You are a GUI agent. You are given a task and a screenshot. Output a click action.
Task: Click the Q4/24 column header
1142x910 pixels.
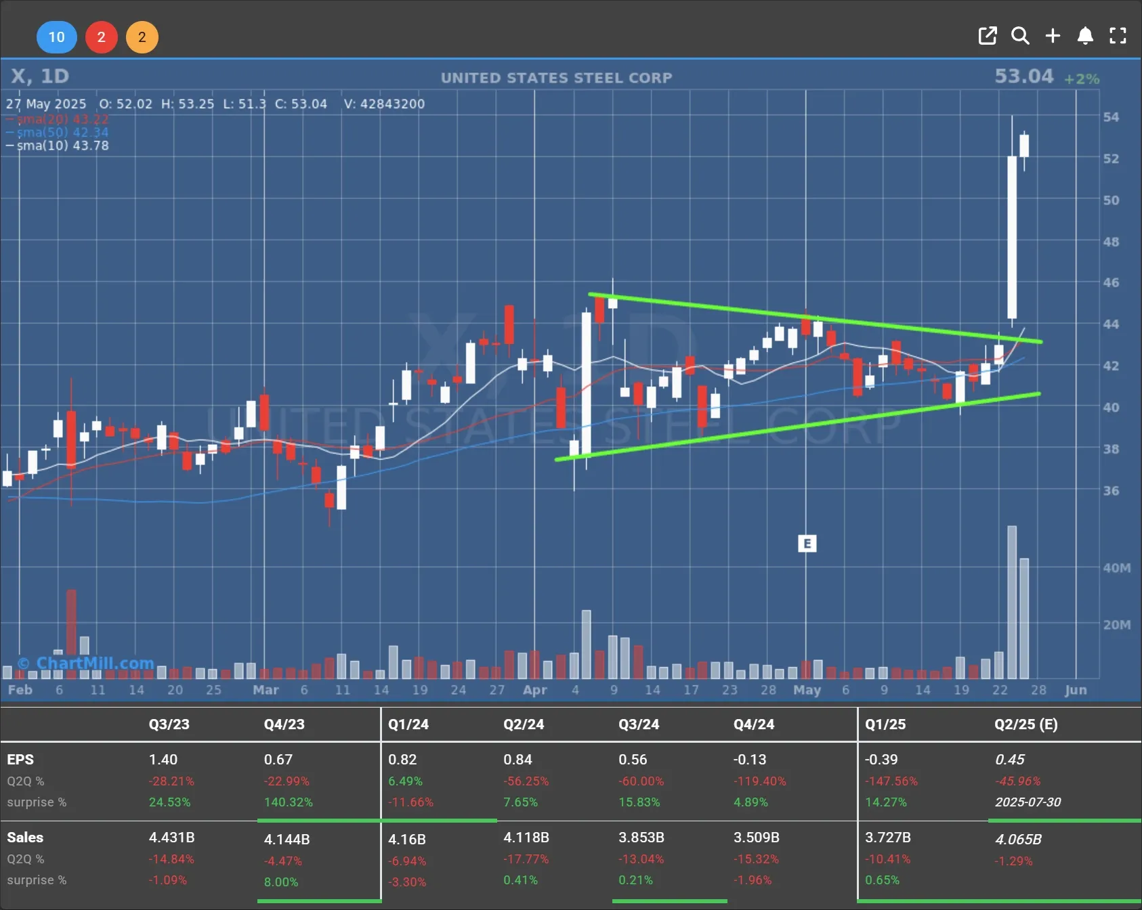(x=754, y=724)
